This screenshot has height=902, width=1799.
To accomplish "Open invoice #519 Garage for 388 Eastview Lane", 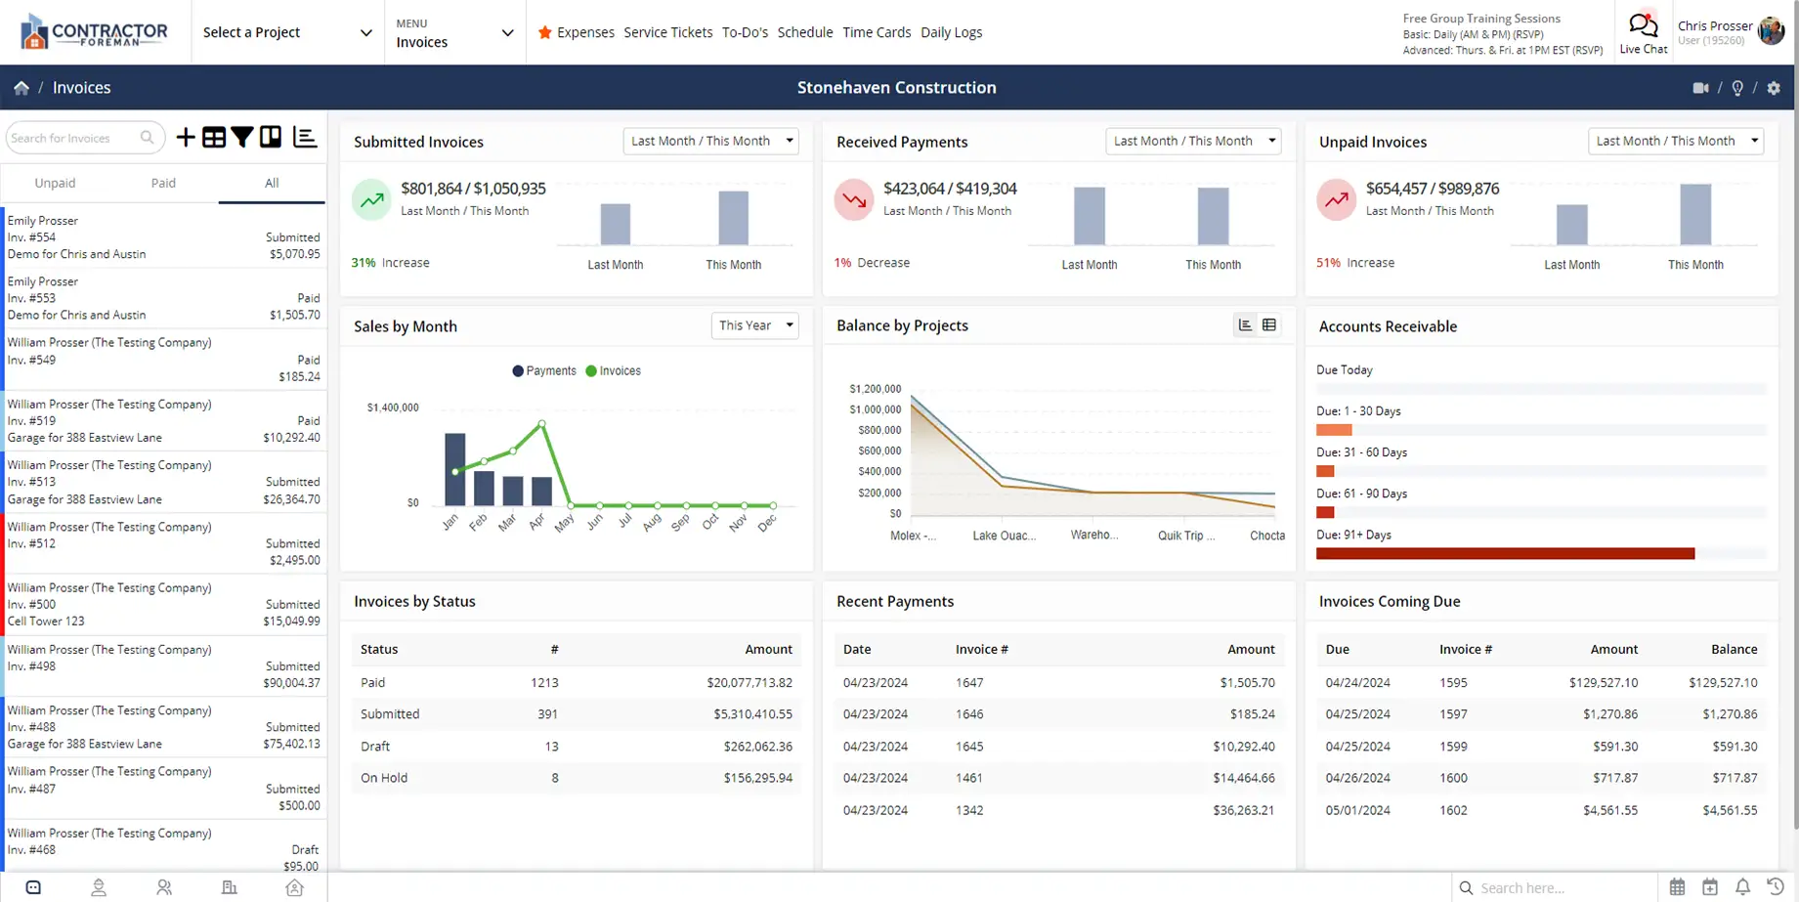I will [164, 421].
